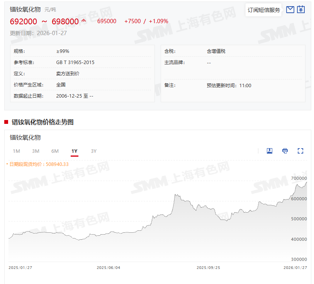
Task: Show the 3Y price trend
Action: 93,151
